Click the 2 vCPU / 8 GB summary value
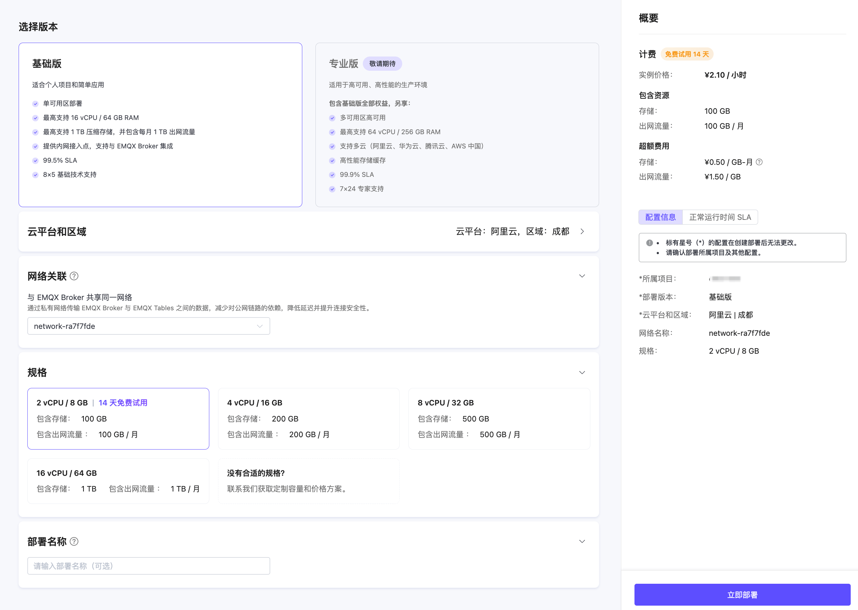858x610 pixels. coord(734,351)
